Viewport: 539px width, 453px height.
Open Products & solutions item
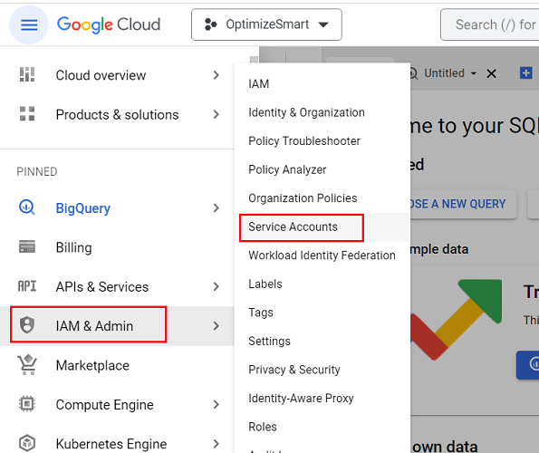(117, 114)
